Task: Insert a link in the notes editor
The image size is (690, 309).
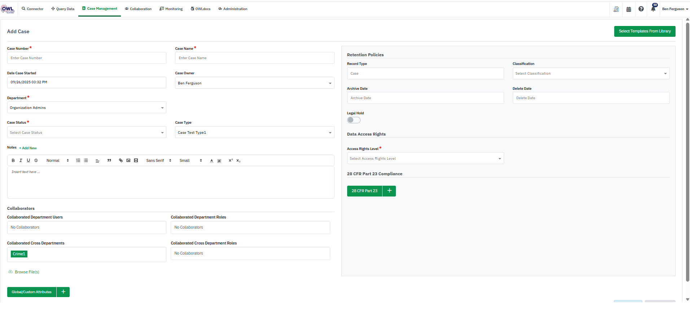Action: (121, 160)
